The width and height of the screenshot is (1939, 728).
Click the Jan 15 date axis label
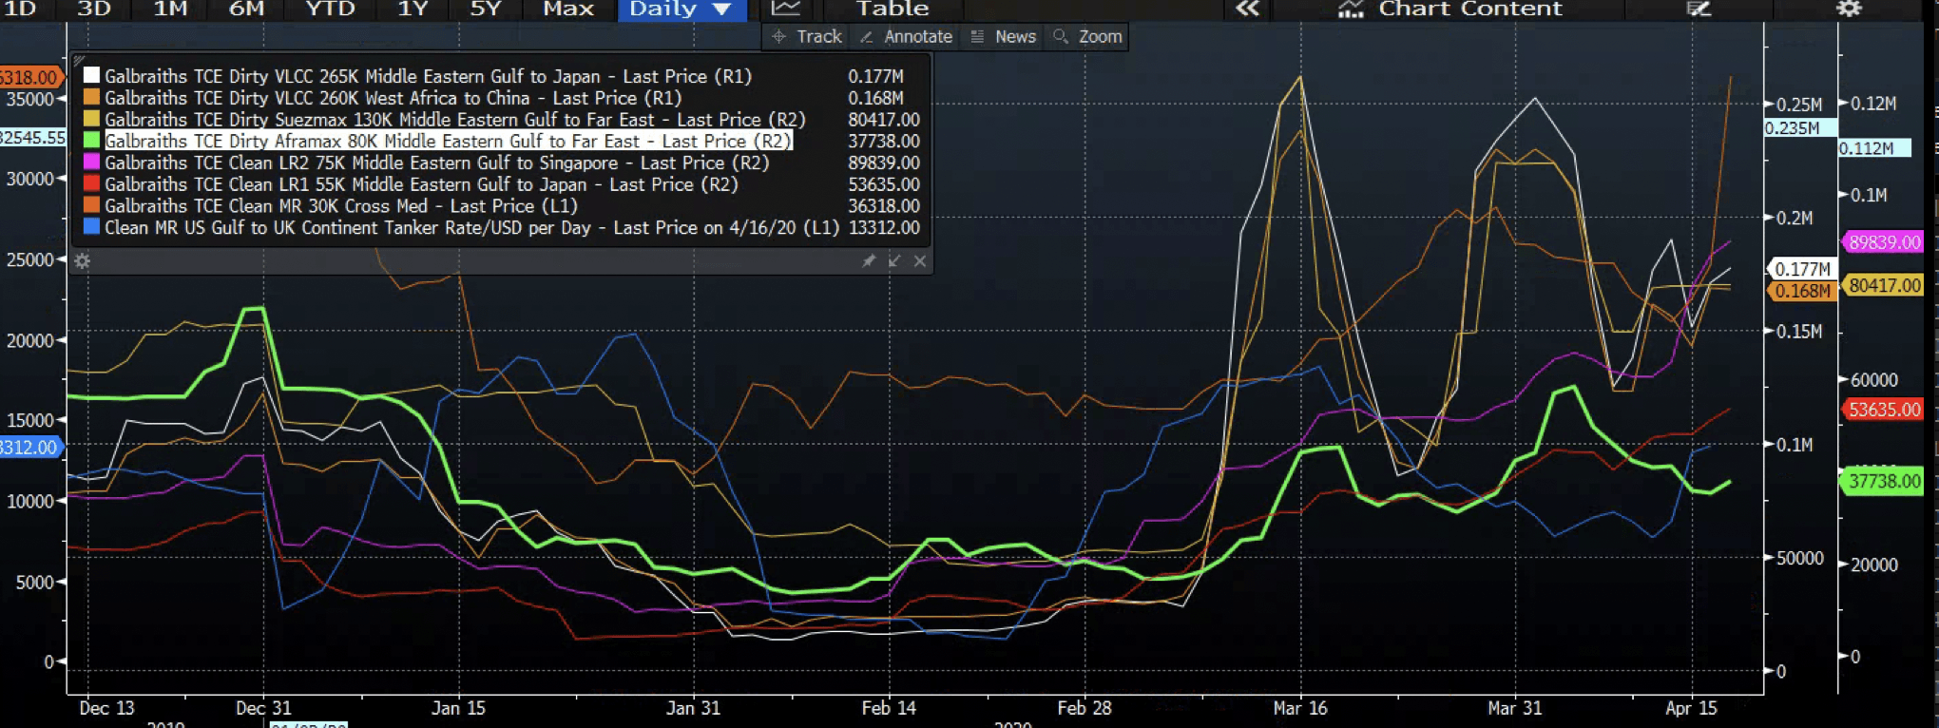pyautogui.click(x=458, y=708)
